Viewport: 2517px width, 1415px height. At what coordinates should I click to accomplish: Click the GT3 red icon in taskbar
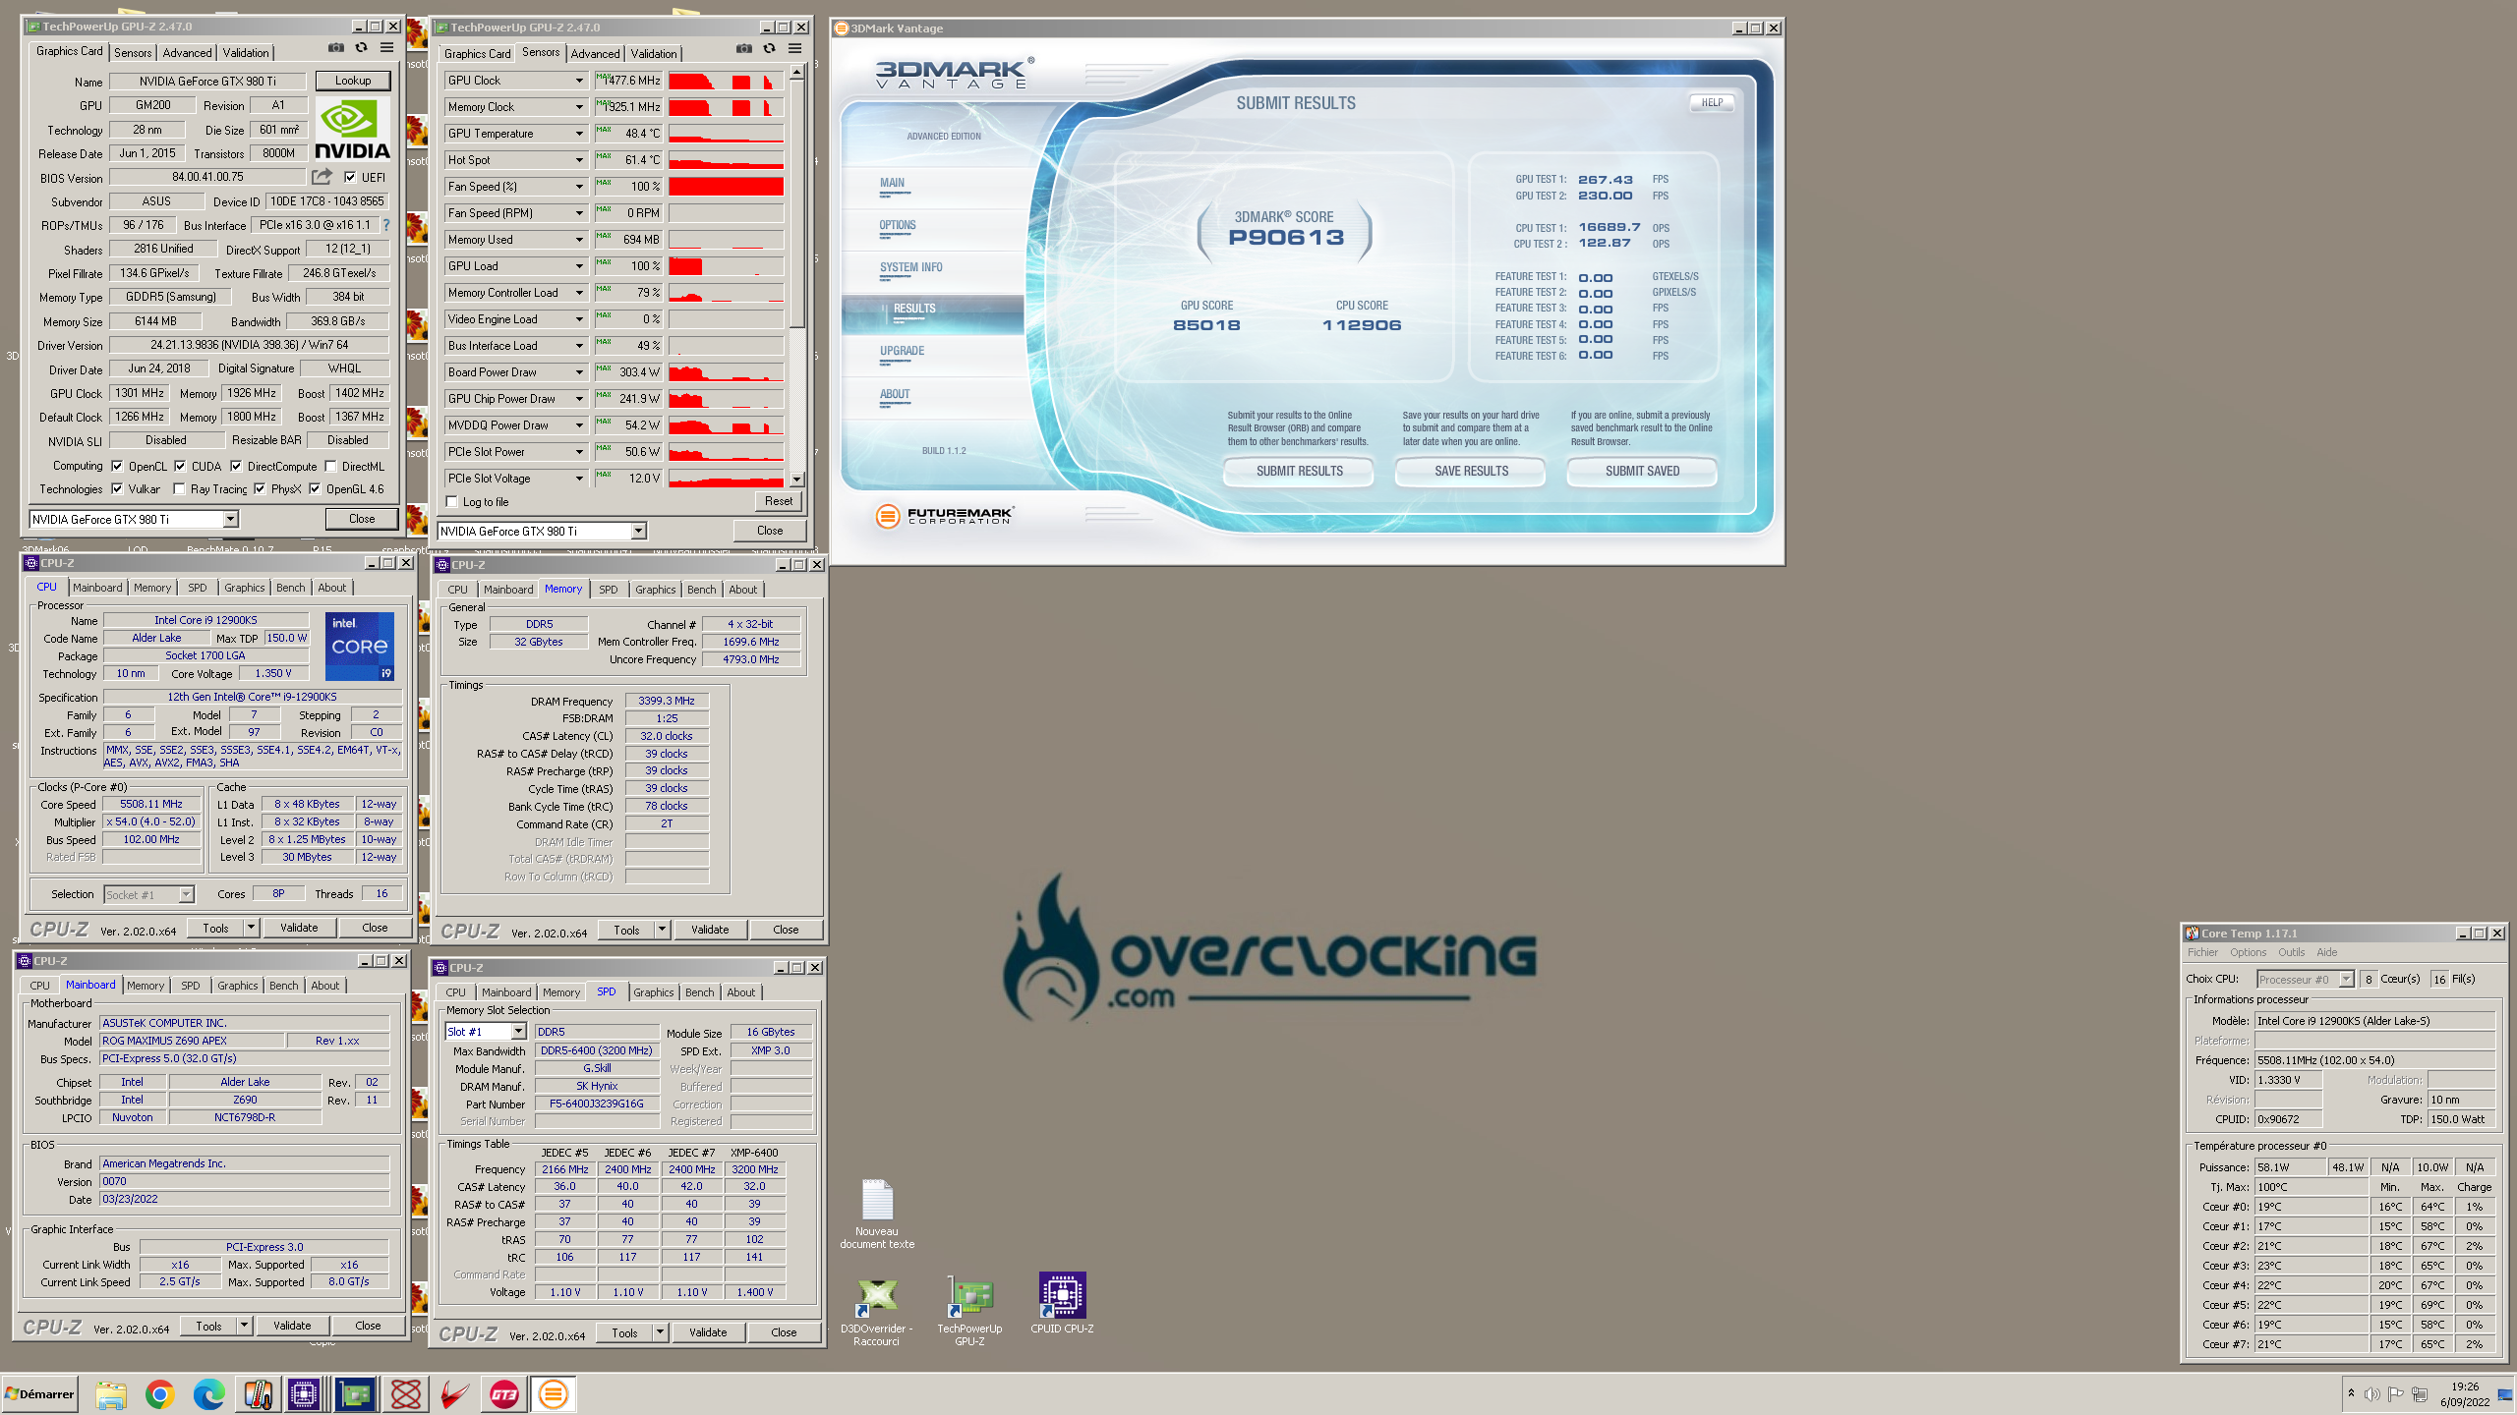504,1394
